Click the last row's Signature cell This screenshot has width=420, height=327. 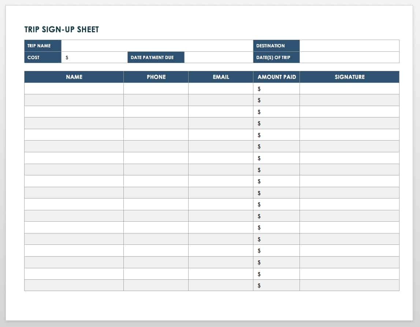349,285
